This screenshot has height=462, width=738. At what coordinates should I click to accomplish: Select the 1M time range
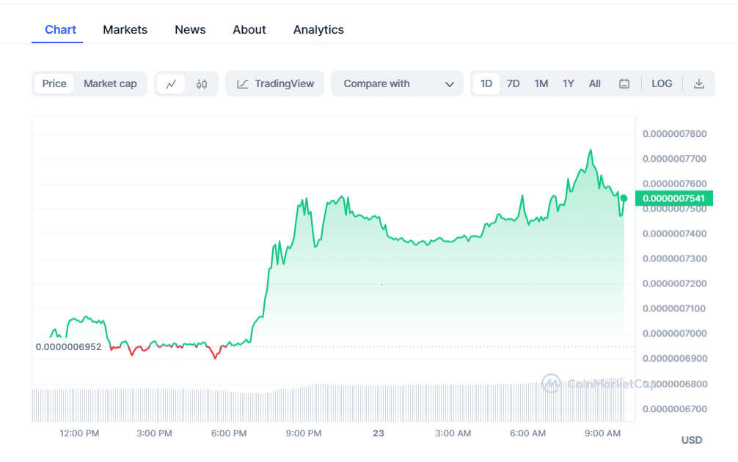coord(541,83)
